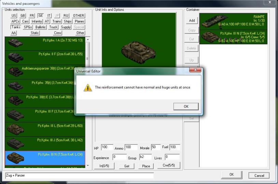
Task: Click OK in the Universal Editor dialog
Action: tap(186, 107)
